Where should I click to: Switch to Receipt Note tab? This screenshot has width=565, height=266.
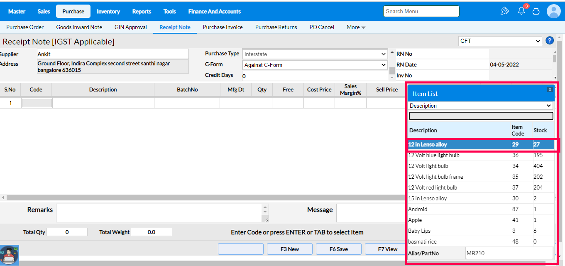click(175, 27)
